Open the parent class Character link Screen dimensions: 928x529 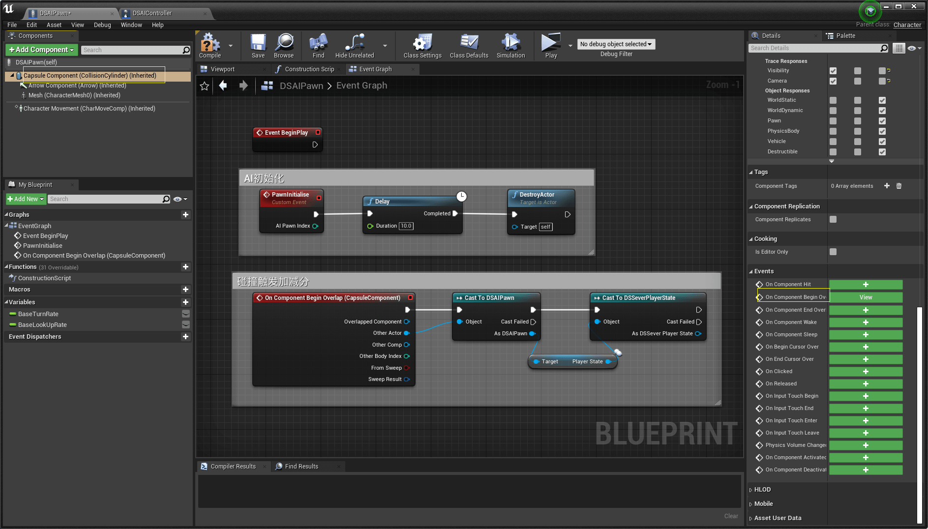tap(907, 25)
